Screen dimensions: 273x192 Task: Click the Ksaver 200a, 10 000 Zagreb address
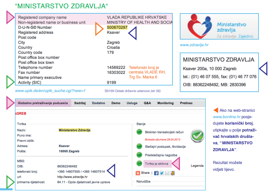click(x=210, y=69)
